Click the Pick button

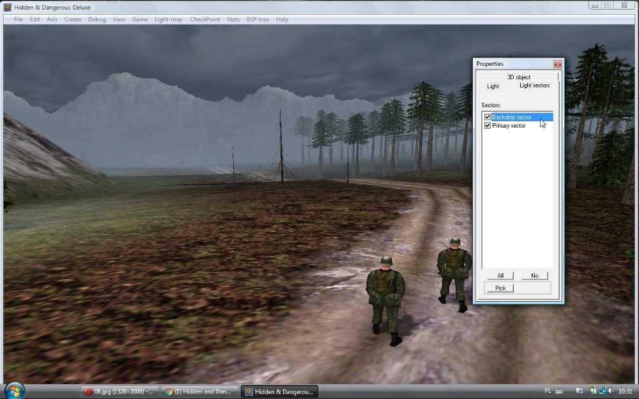click(500, 289)
